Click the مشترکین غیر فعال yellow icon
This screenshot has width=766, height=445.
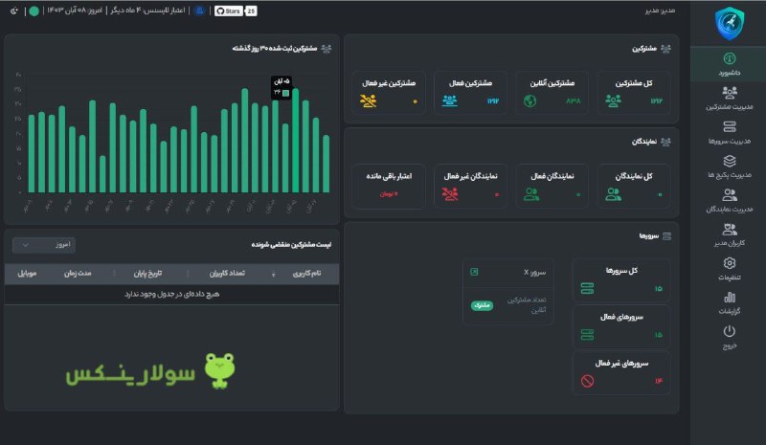(368, 100)
